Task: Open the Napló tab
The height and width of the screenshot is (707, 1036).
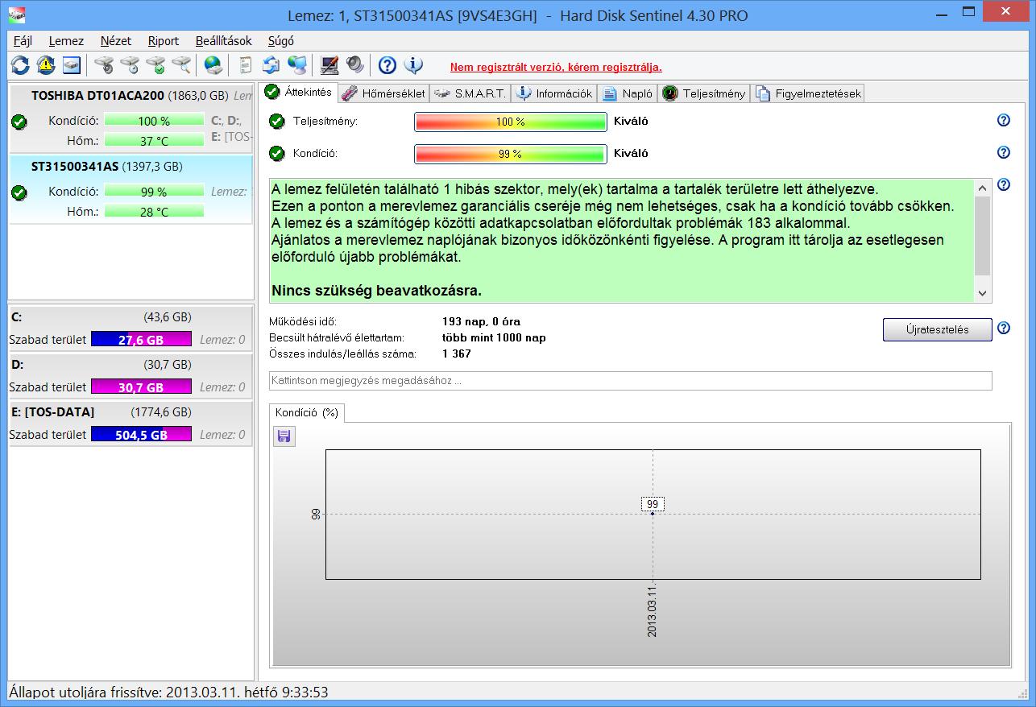Action: click(628, 93)
